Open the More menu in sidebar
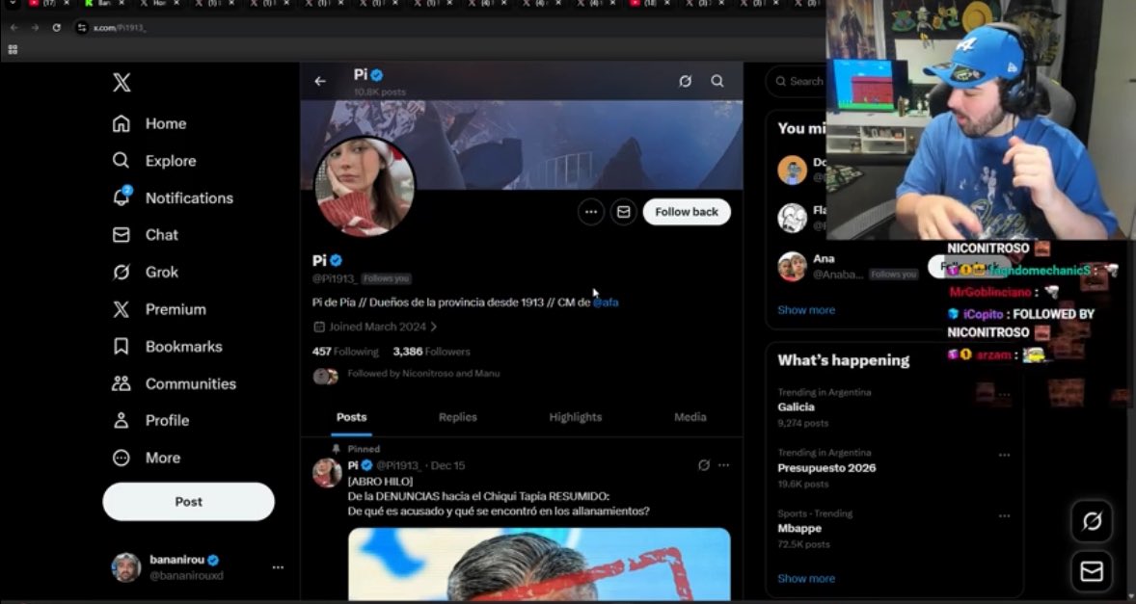The width and height of the screenshot is (1136, 604). pyautogui.click(x=147, y=458)
